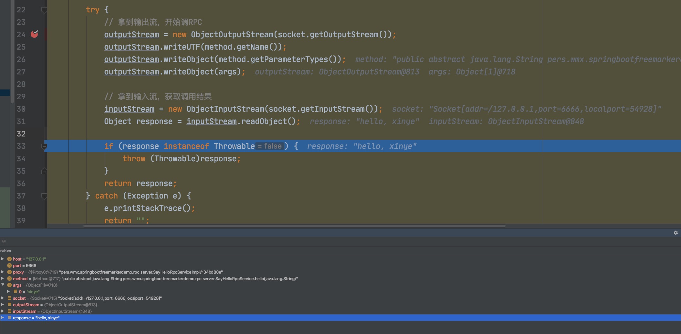Toggle code fold at try block line 22
The height and width of the screenshot is (334, 681).
click(x=44, y=10)
